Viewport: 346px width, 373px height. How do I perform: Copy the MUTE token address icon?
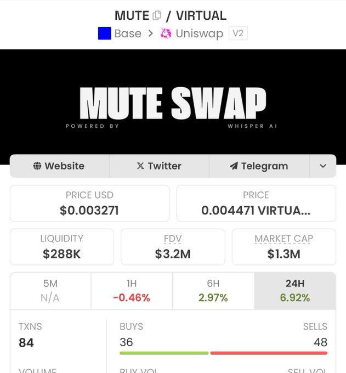(157, 16)
